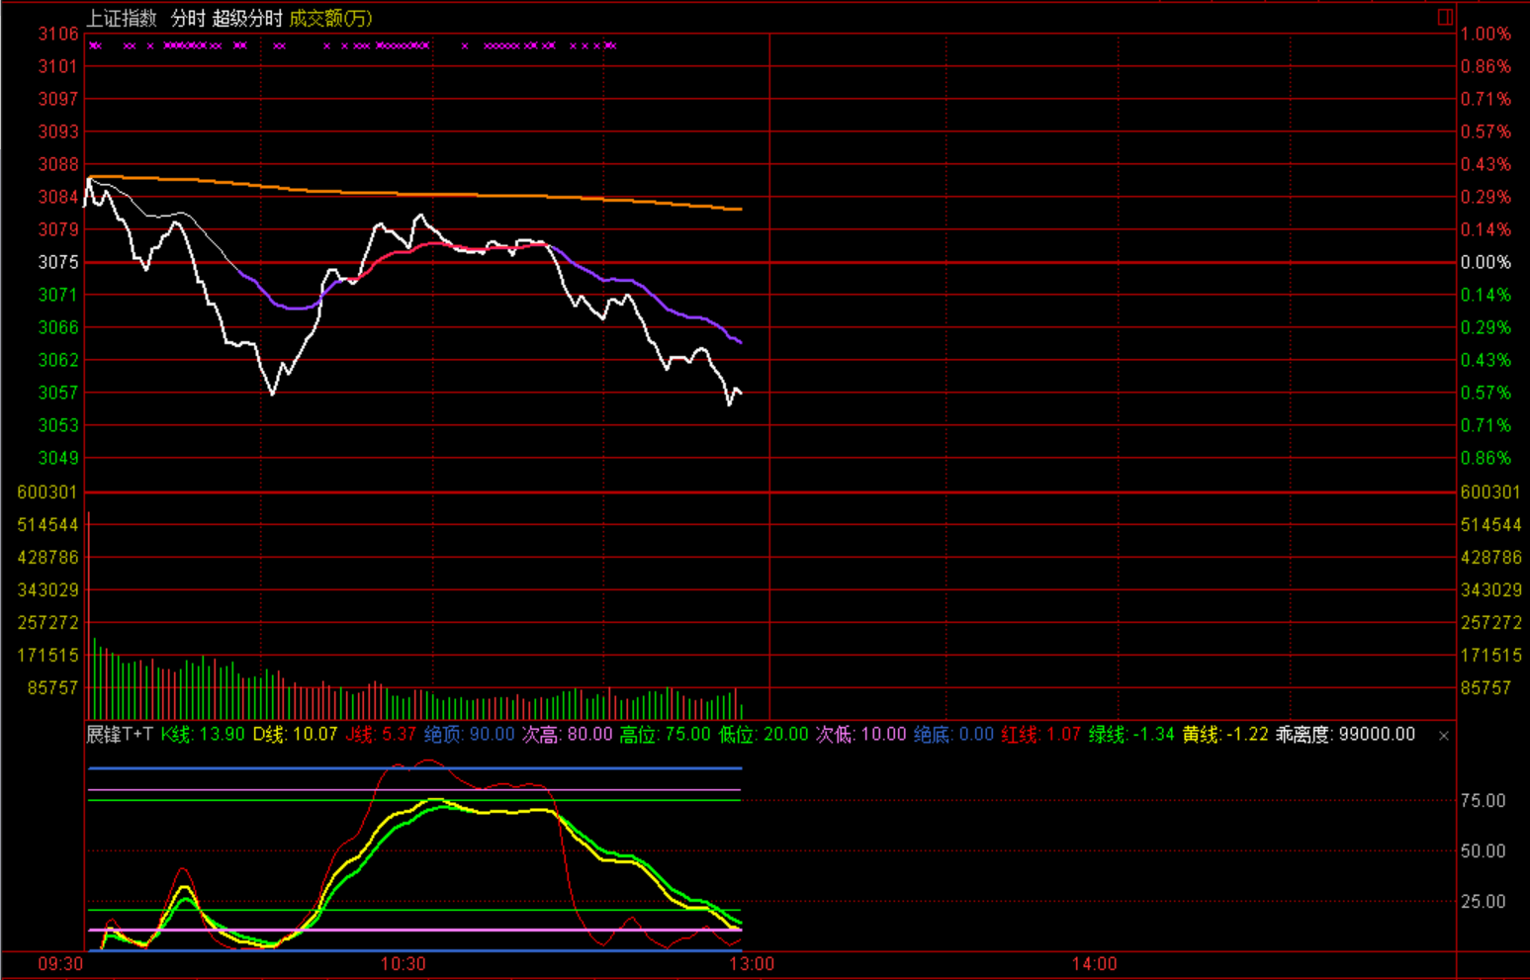Click the 绿线: -1.34 value
This screenshot has width=1530, height=980.
1131,734
